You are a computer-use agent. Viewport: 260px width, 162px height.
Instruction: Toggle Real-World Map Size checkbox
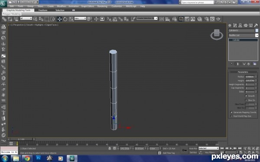pos(231,116)
